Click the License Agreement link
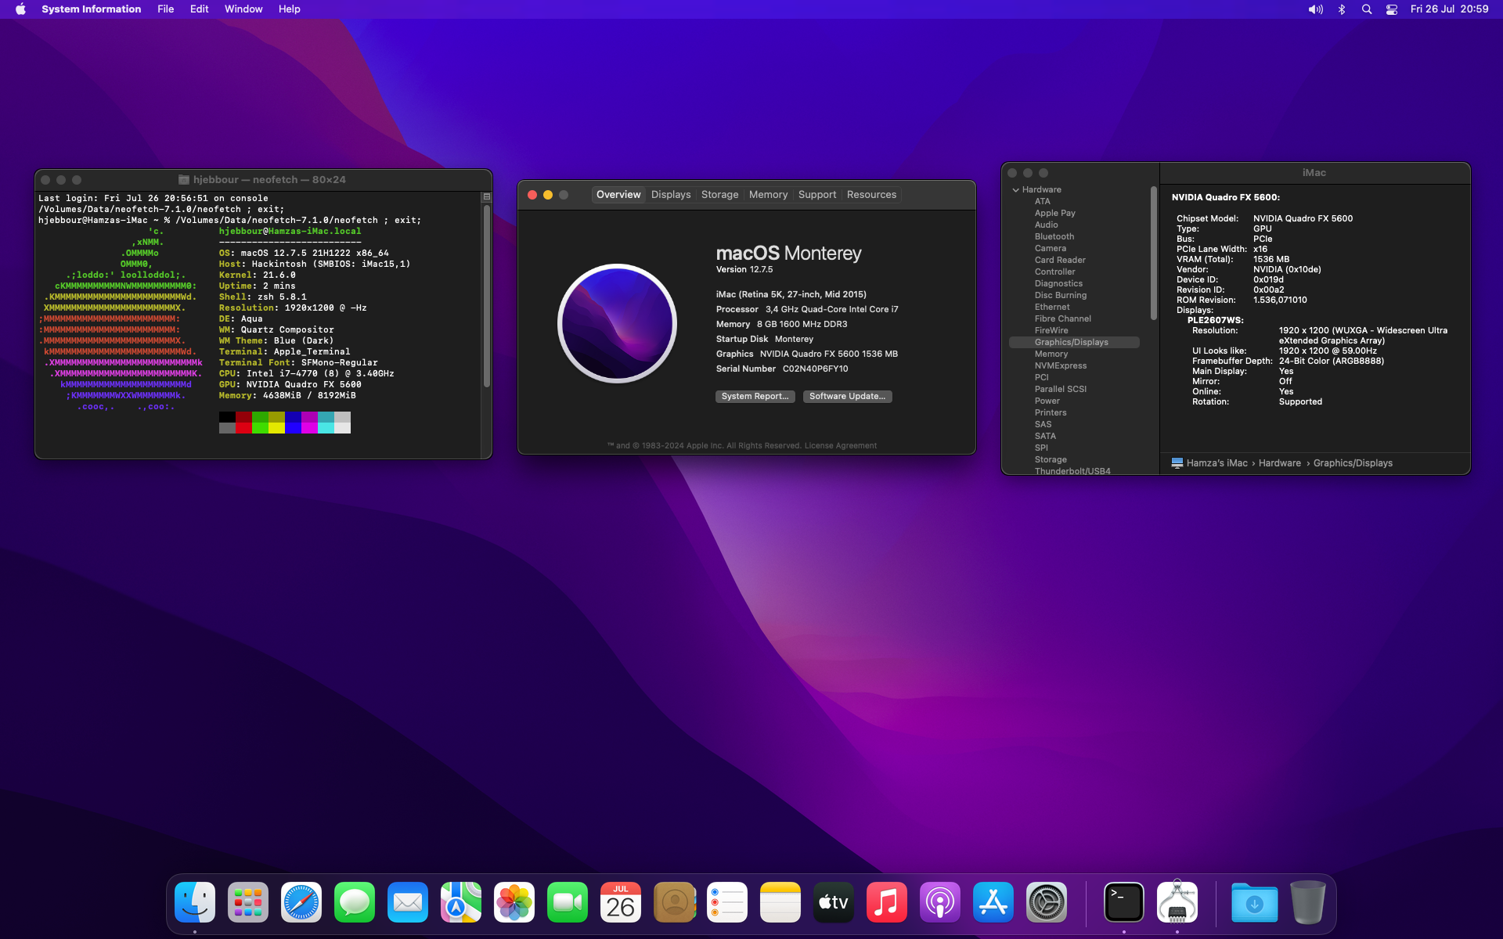The width and height of the screenshot is (1503, 939). tap(840, 446)
